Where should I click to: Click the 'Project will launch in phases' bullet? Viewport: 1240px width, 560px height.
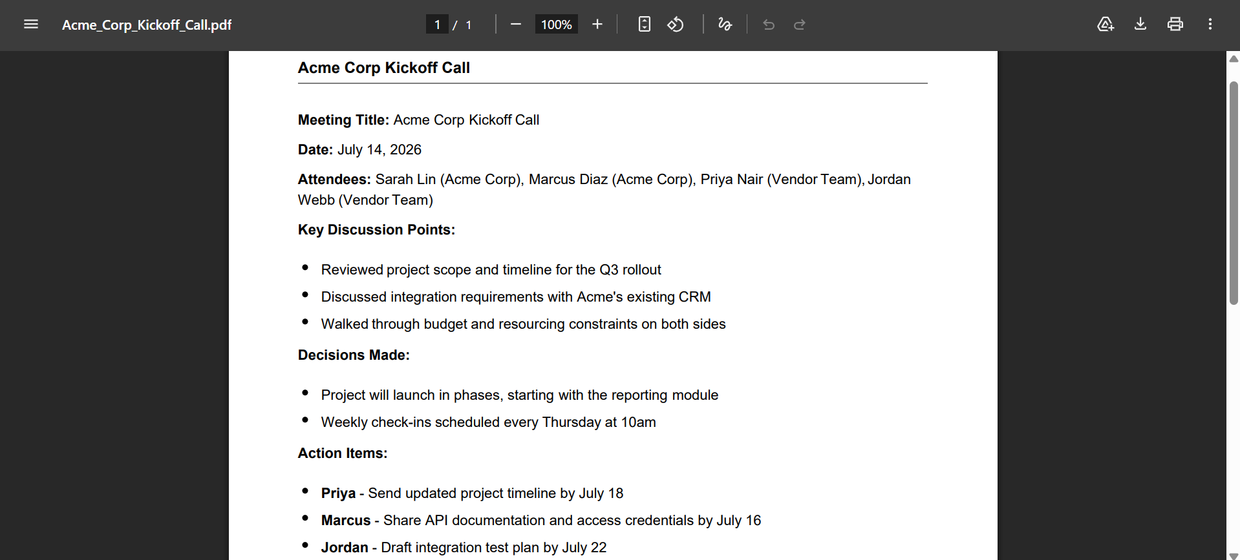pyautogui.click(x=520, y=395)
